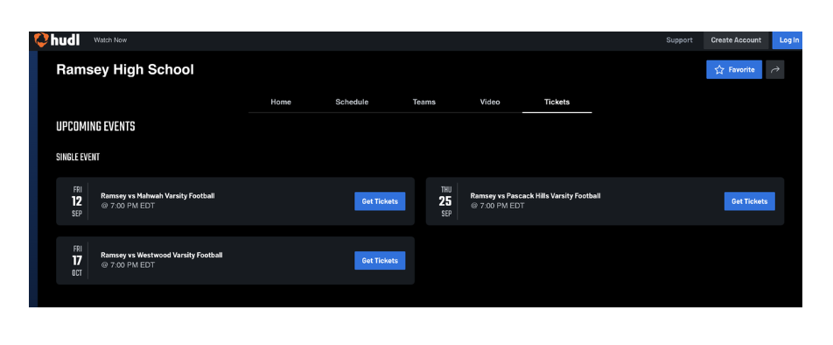Open the Watch Now link

pos(110,40)
